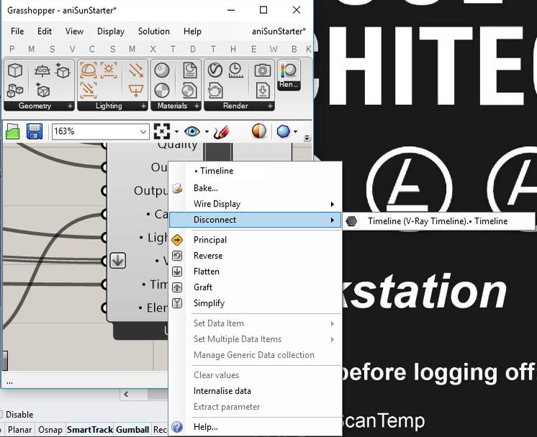
Task: Toggle the Disable checkbox in Rhino
Action: (x=1, y=415)
